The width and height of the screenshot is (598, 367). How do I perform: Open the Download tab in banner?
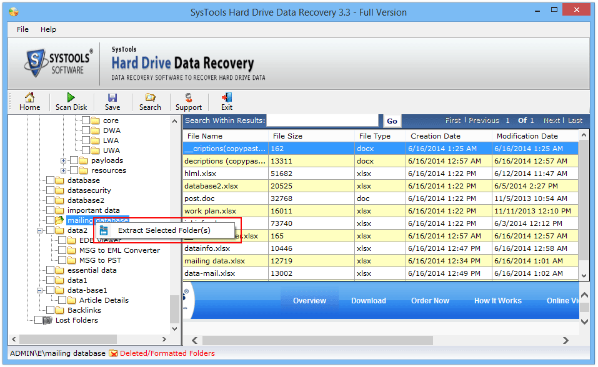coord(369,301)
